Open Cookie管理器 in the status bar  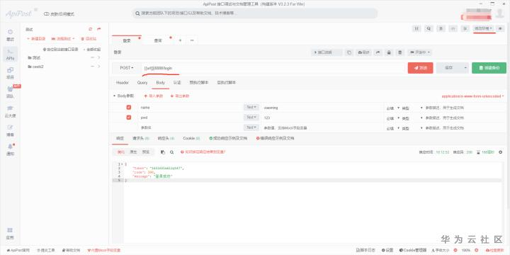[413, 251]
